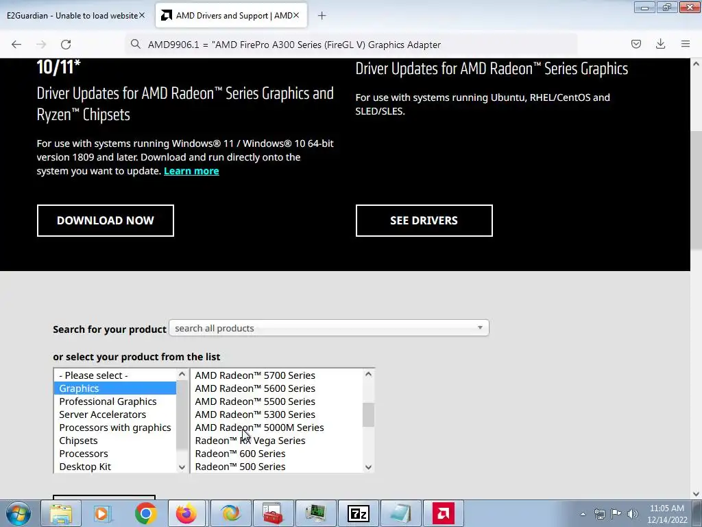Close the E2Guardian tab
The width and height of the screenshot is (702, 527).
141,15
